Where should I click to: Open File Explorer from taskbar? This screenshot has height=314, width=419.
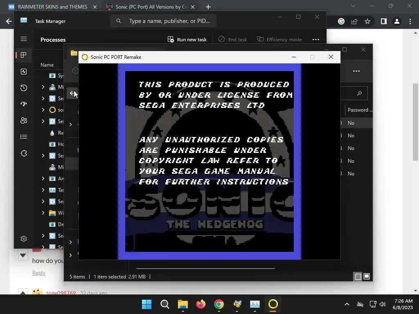[x=183, y=304]
